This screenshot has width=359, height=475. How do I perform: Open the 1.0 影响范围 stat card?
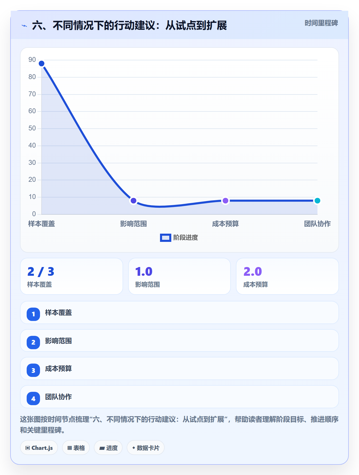[x=180, y=276]
